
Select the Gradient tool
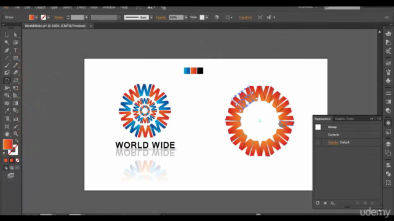pyautogui.click(x=15, y=103)
